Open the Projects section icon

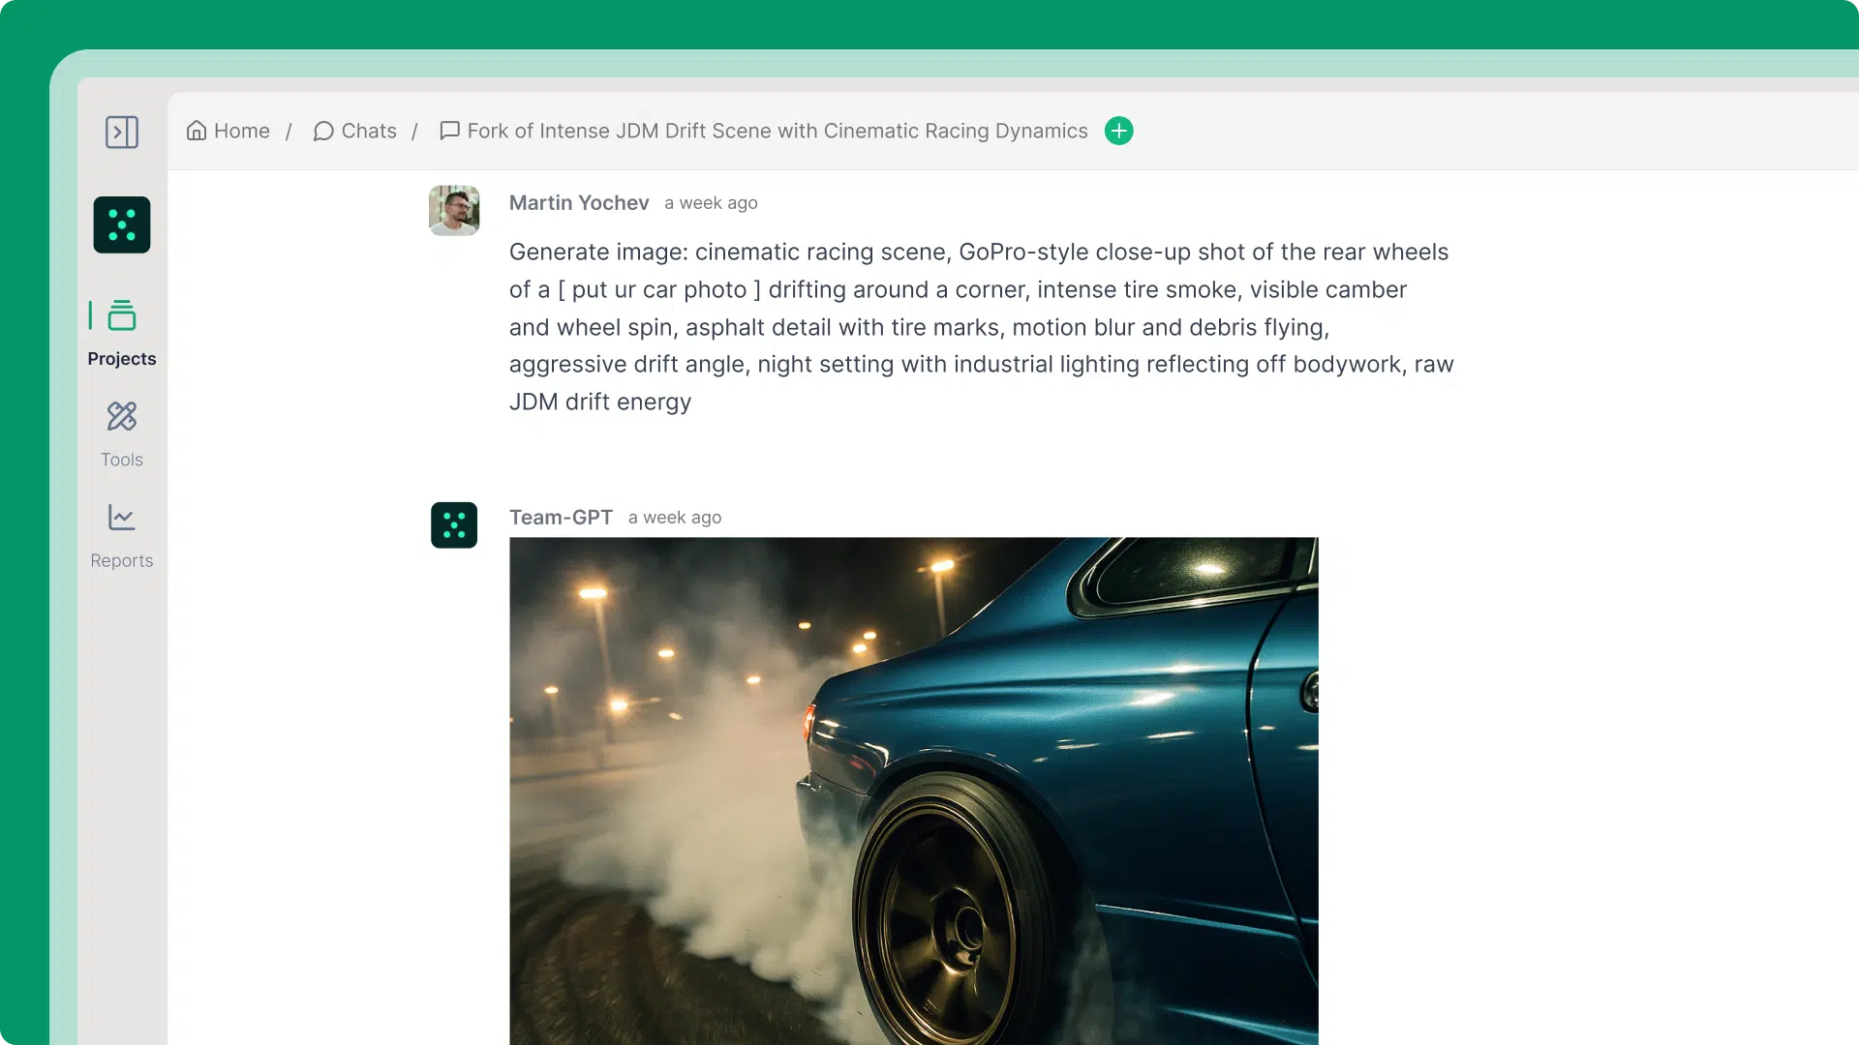(122, 315)
